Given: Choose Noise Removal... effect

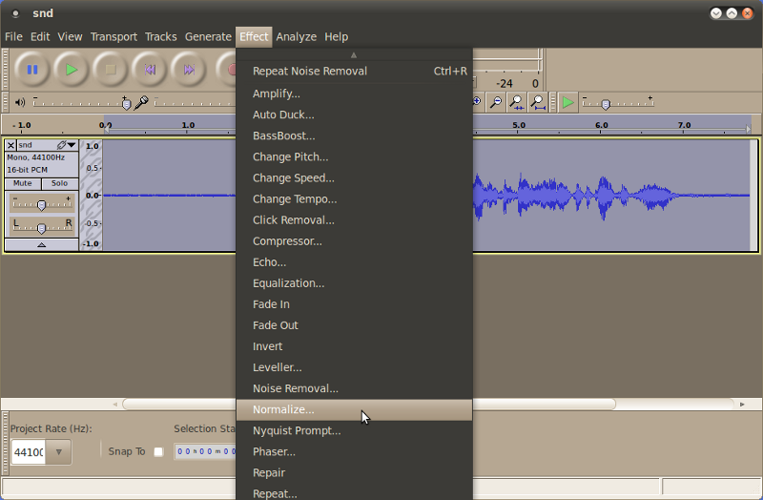Looking at the screenshot, I should coord(354,388).
